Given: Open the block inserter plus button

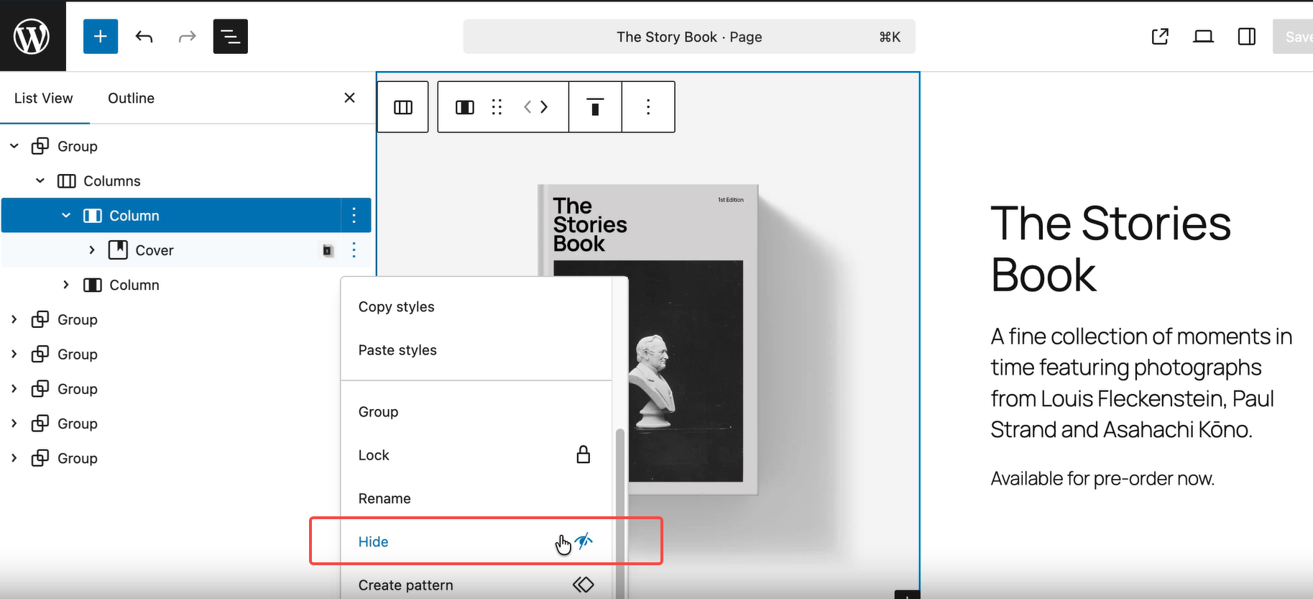Looking at the screenshot, I should pos(101,36).
